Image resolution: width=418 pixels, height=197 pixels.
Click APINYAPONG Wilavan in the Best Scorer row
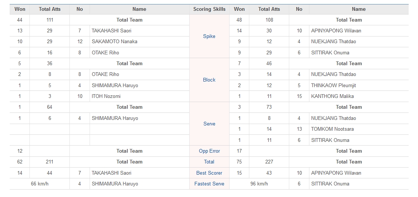[336, 173]
